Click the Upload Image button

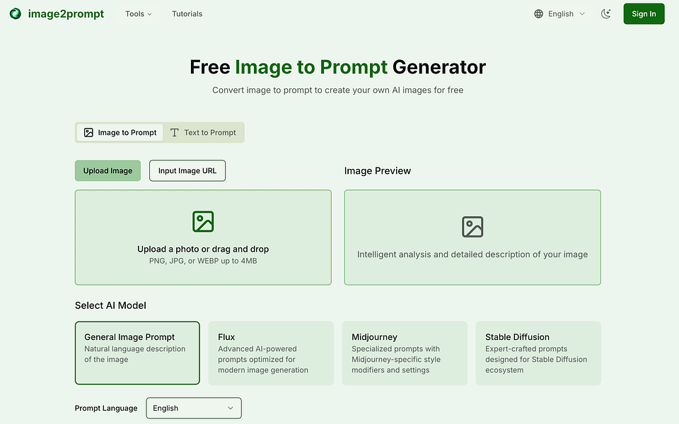point(108,171)
